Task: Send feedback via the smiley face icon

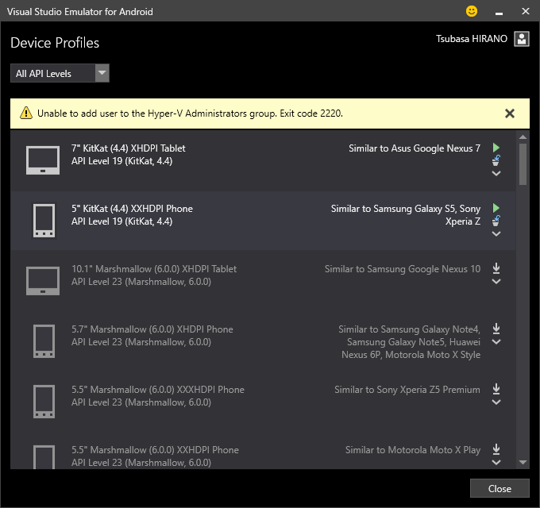Action: [472, 11]
